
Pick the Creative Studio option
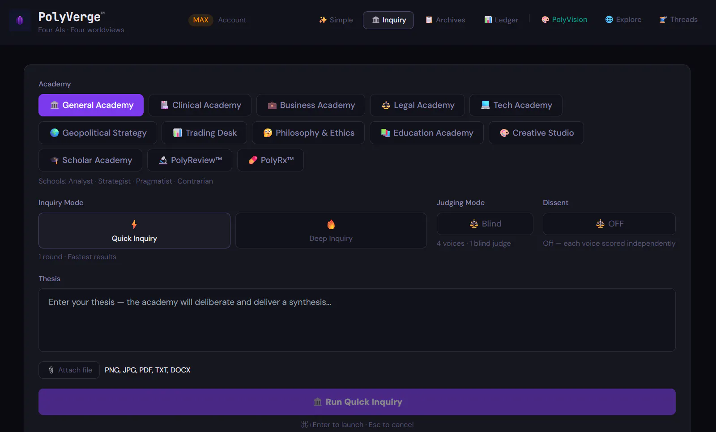coord(536,133)
